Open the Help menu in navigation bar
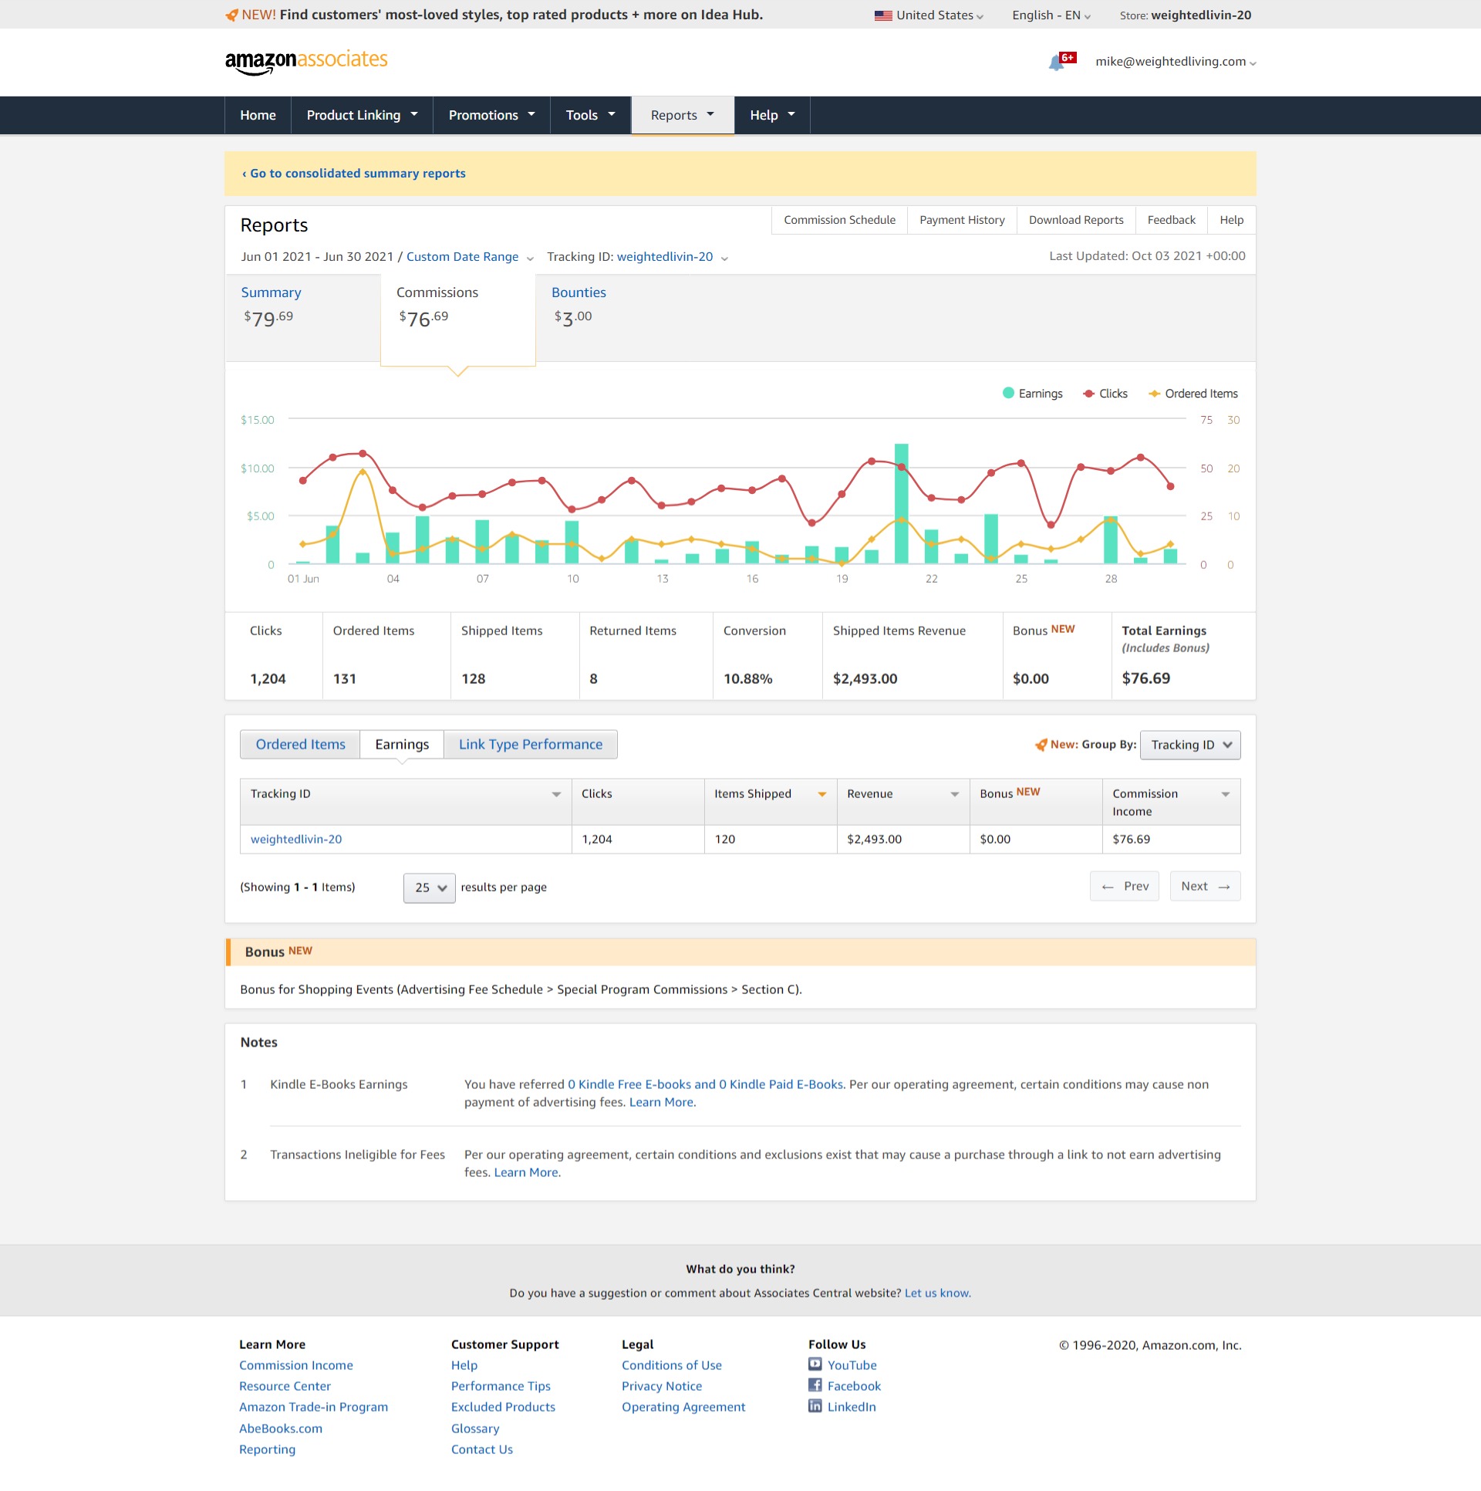This screenshot has width=1481, height=1491. pos(772,115)
